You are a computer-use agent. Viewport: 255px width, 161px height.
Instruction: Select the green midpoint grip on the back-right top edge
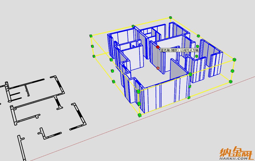[x=198, y=36]
